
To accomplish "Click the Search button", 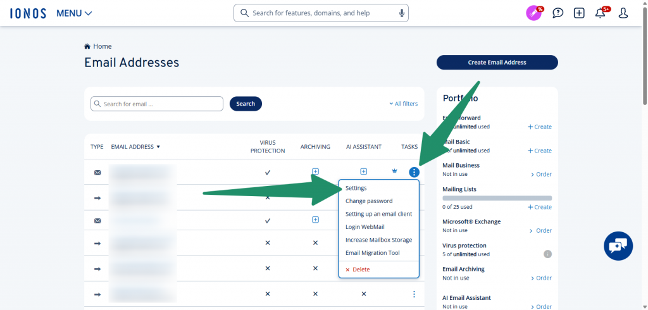I will 246,104.
